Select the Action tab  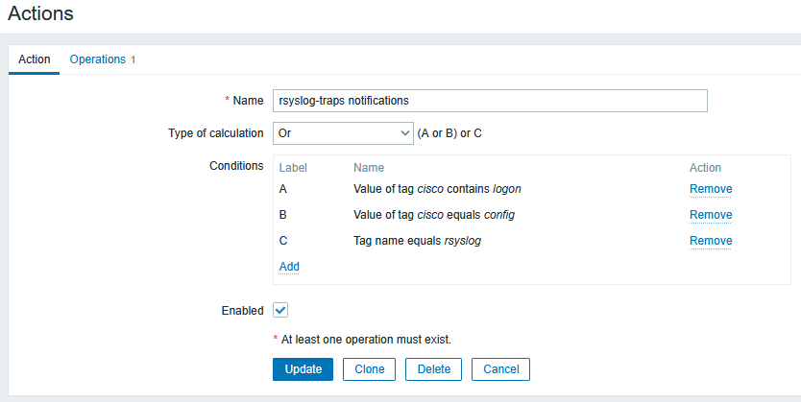35,59
